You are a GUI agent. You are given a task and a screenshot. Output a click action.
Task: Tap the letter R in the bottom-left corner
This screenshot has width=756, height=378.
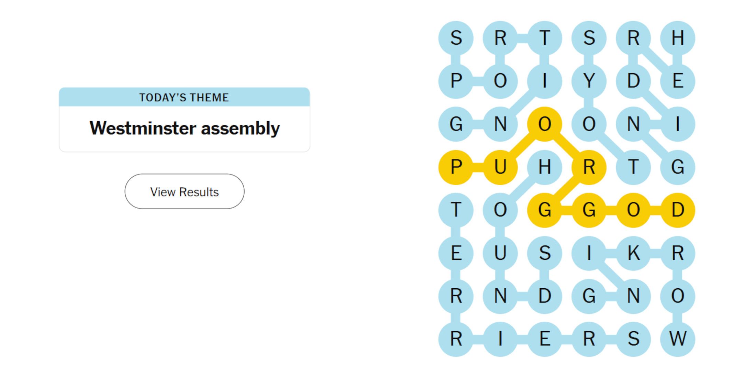pos(456,339)
